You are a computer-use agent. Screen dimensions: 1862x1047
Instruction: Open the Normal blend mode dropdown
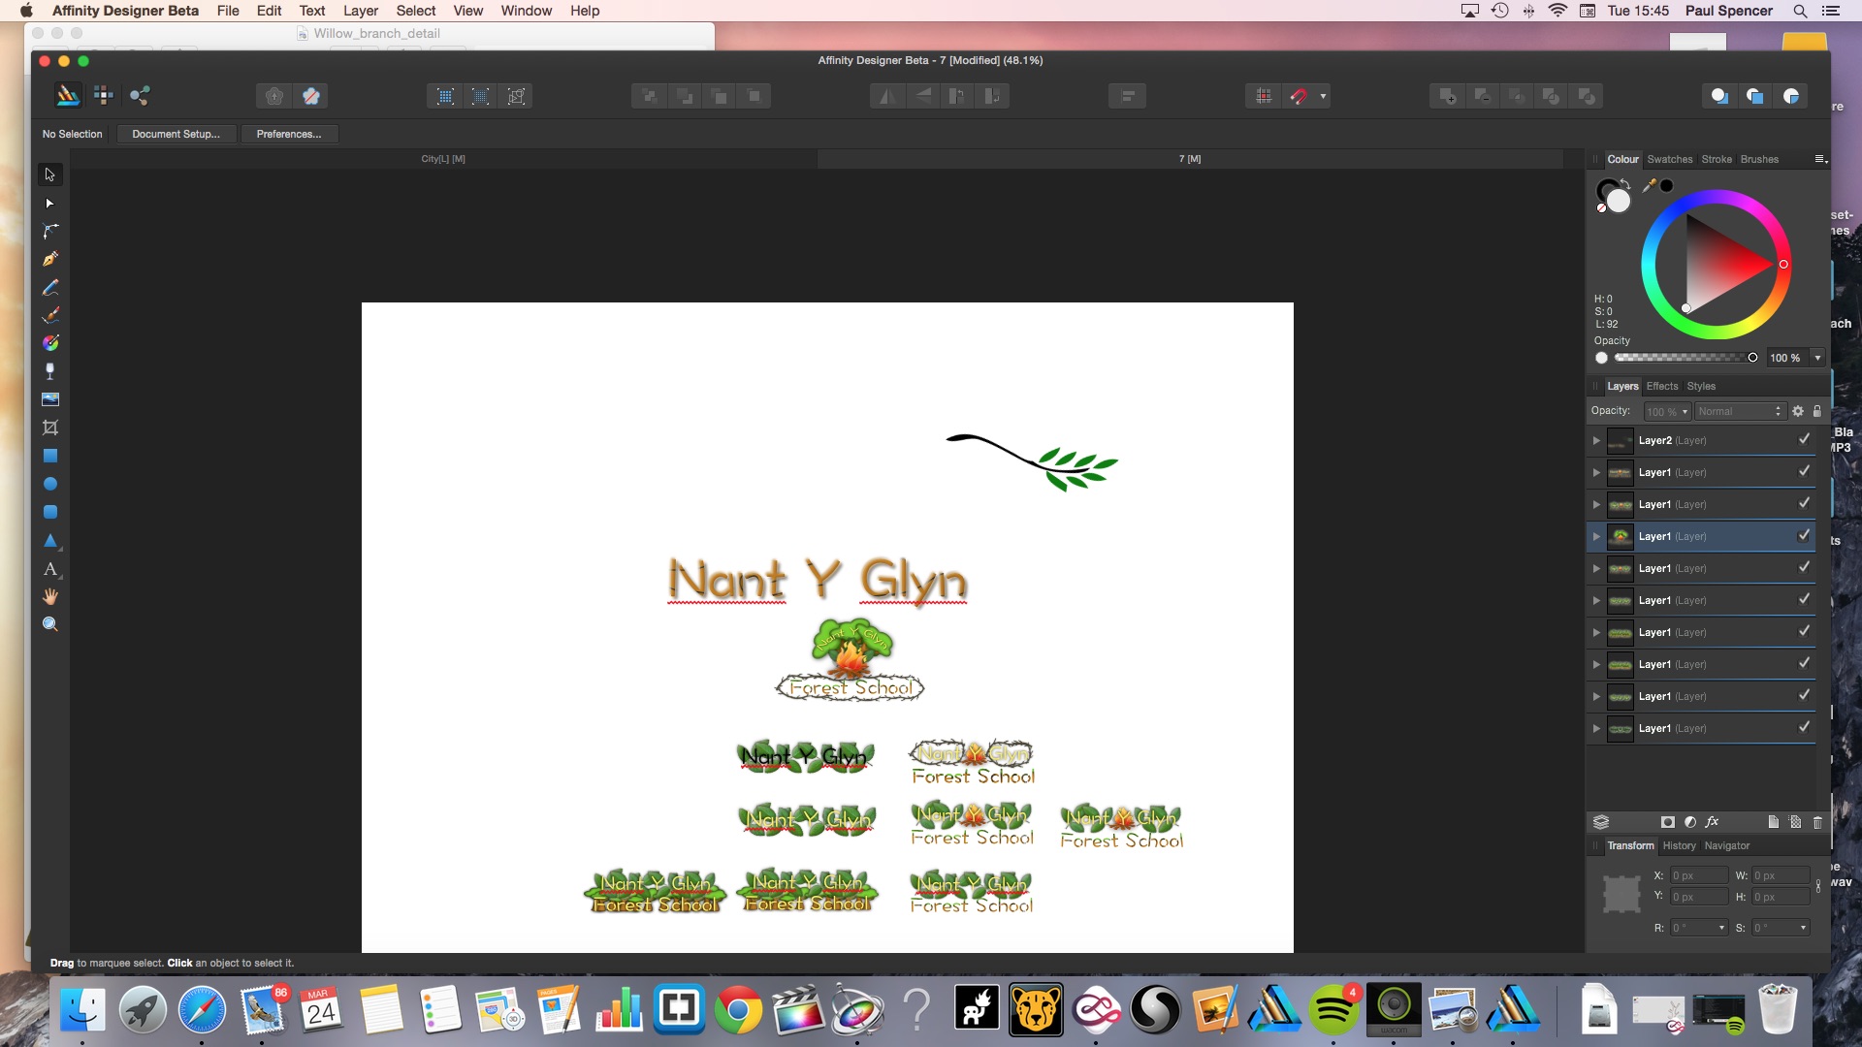(x=1740, y=411)
